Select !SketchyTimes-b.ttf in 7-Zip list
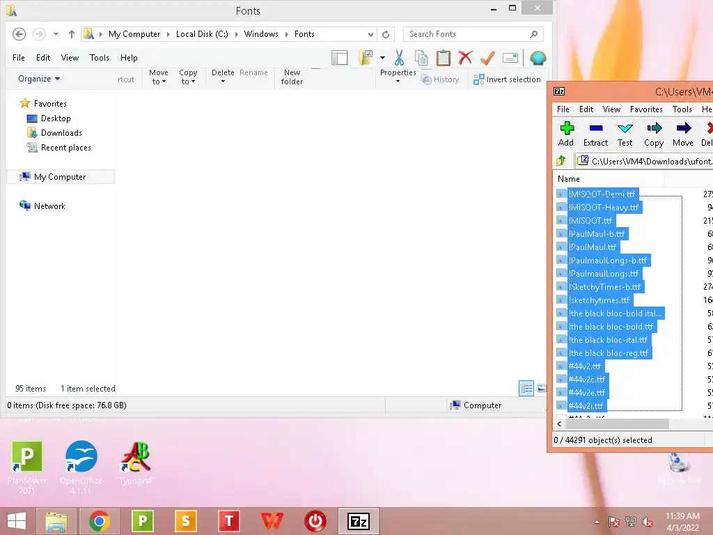The height and width of the screenshot is (535, 713). pyautogui.click(x=604, y=287)
